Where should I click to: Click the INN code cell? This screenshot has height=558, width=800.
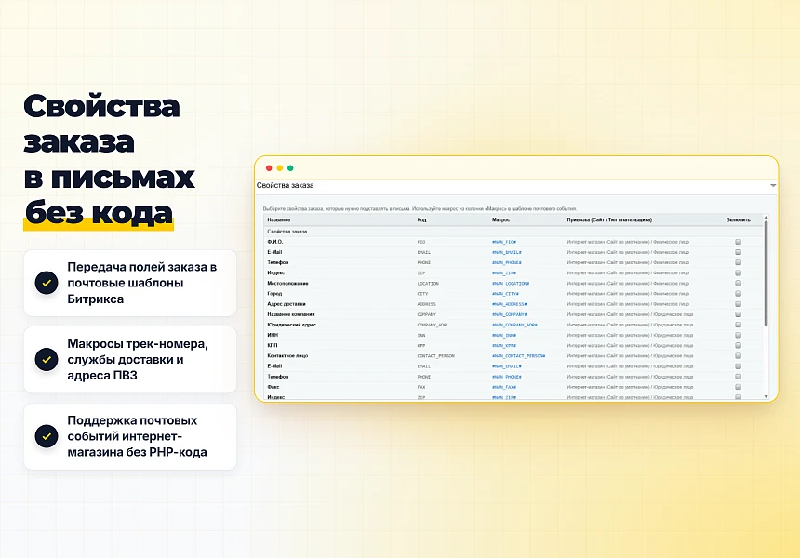tap(420, 335)
